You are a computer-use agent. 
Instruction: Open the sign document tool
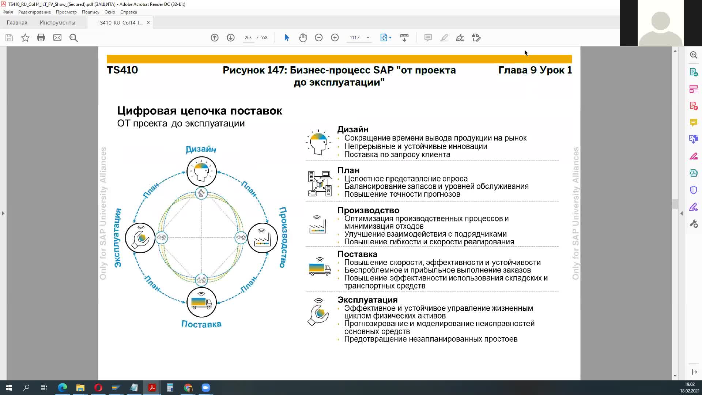point(460,38)
